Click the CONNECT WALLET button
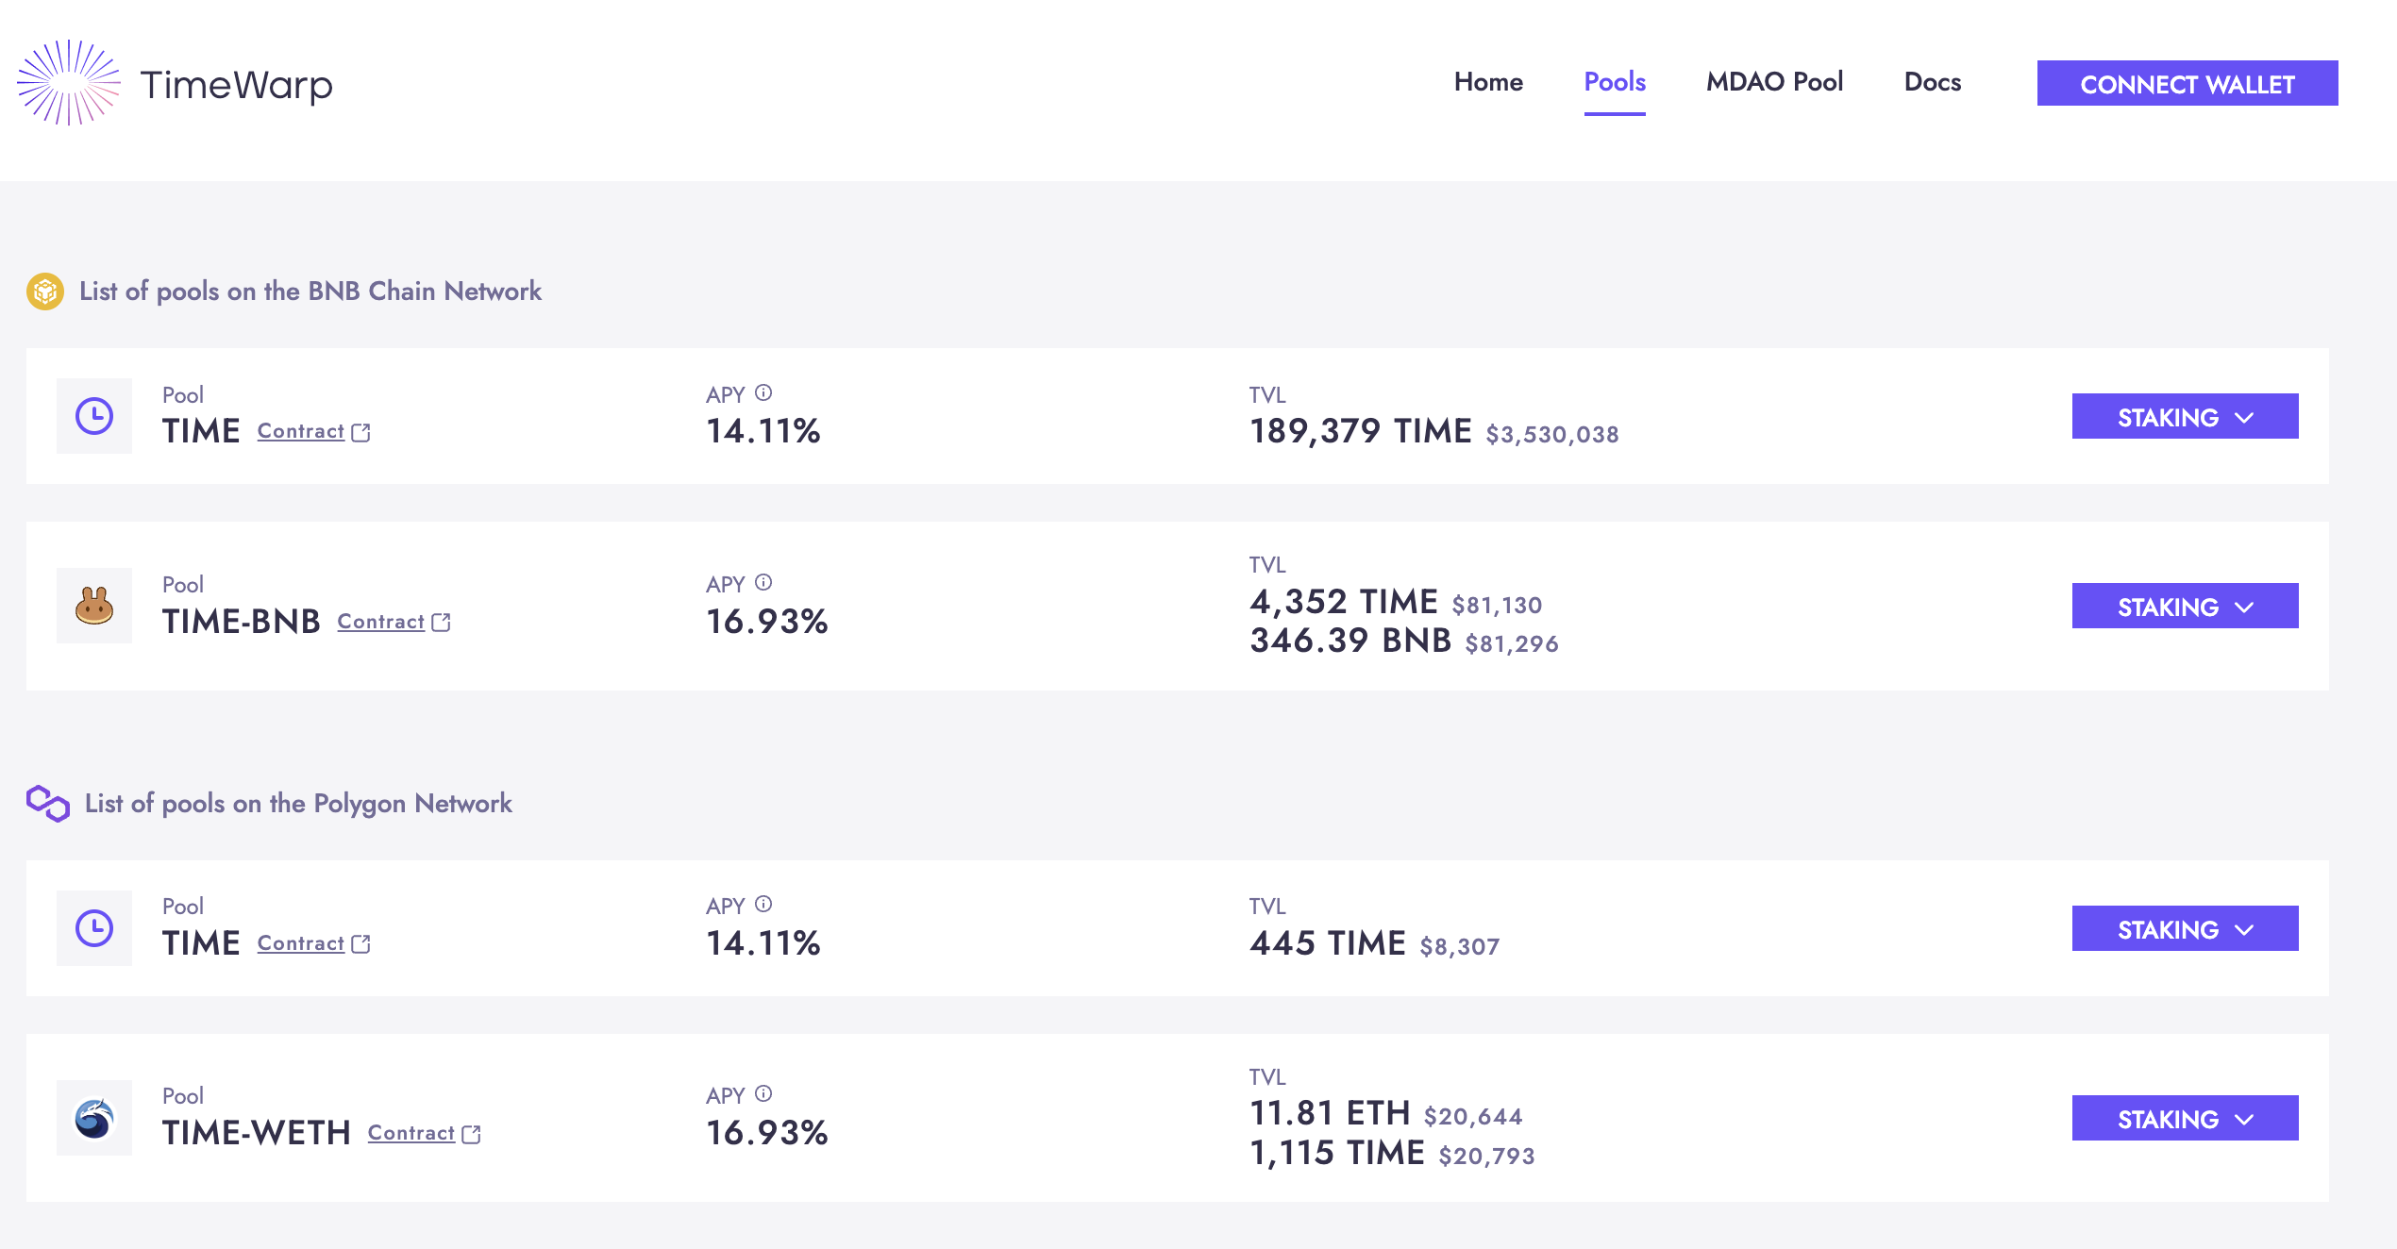This screenshot has height=1249, width=2397. 2187,83
